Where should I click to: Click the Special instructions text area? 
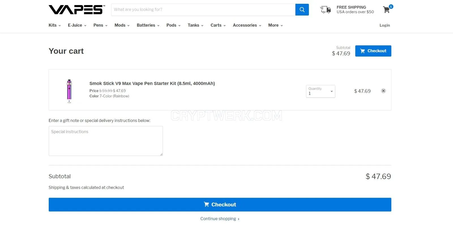(106, 141)
